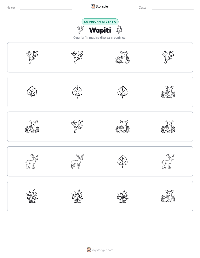200x258 pixels.
Task: Click the pine tree icon beside Wapiti title
Action: click(x=119, y=30)
